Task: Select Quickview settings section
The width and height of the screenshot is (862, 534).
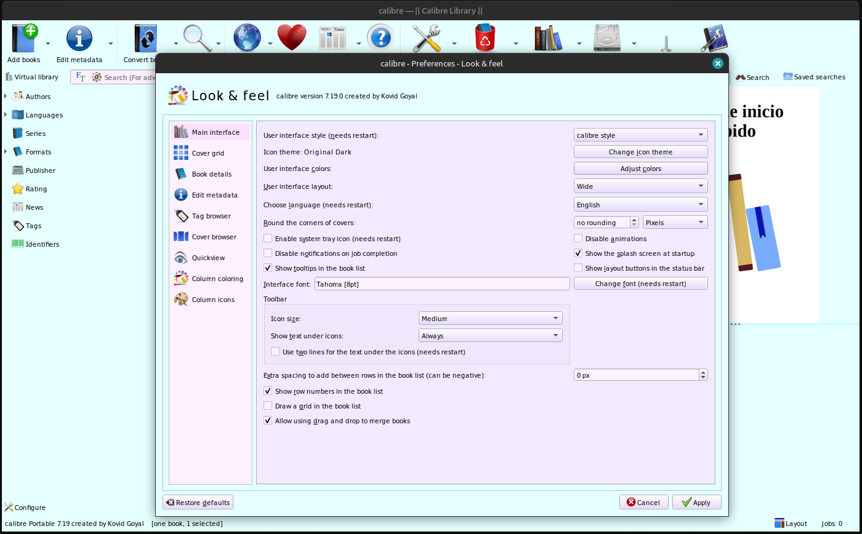Action: point(209,258)
